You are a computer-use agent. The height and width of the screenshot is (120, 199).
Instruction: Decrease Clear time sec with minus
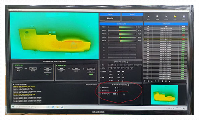[121, 91]
